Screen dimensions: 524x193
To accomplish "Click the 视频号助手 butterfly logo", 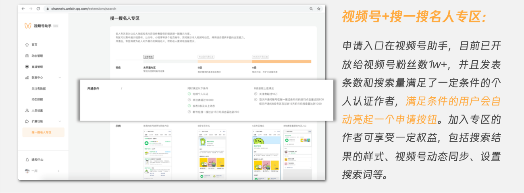I will [28, 26].
